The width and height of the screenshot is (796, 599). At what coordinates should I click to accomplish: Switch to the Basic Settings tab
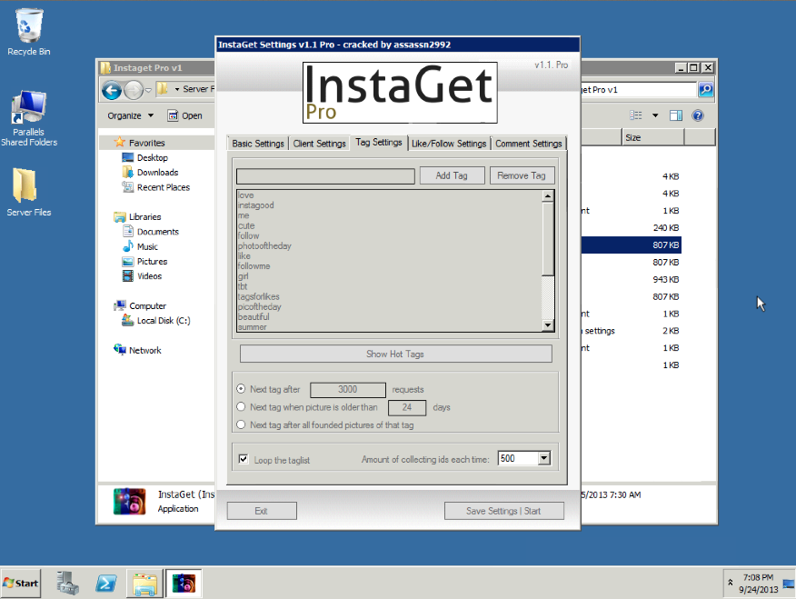258,144
